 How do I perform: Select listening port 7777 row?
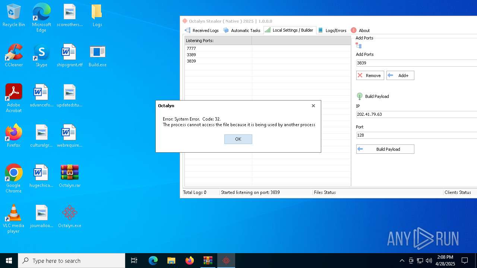click(268, 48)
